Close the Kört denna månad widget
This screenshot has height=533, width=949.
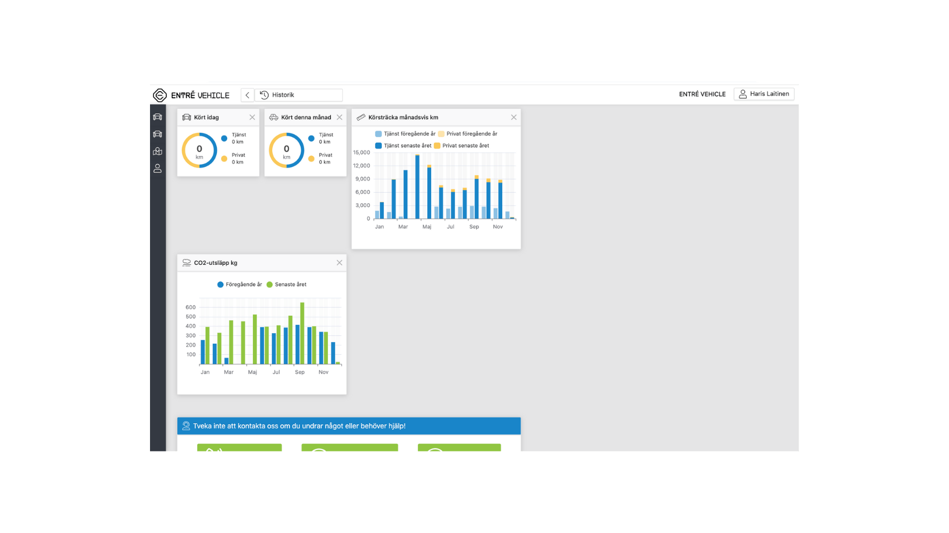coord(339,117)
